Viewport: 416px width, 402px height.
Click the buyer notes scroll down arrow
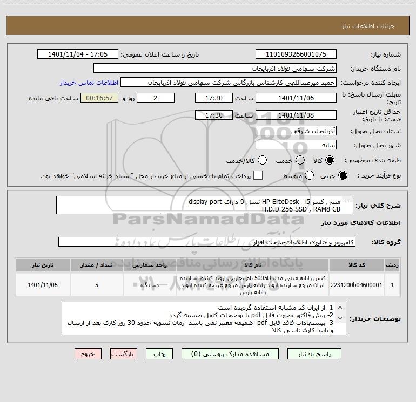pos(340,318)
